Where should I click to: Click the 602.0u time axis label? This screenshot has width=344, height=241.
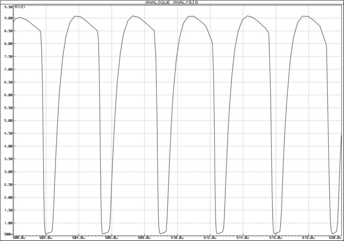(x=46, y=238)
